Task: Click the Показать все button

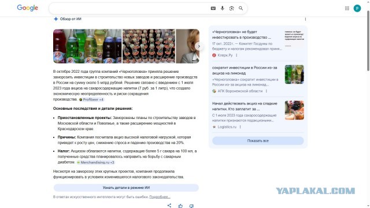Action: click(258, 141)
